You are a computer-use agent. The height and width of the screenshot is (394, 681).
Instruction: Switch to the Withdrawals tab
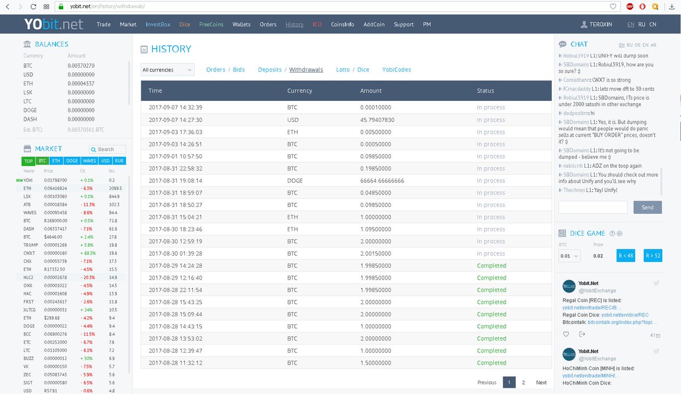coord(306,69)
